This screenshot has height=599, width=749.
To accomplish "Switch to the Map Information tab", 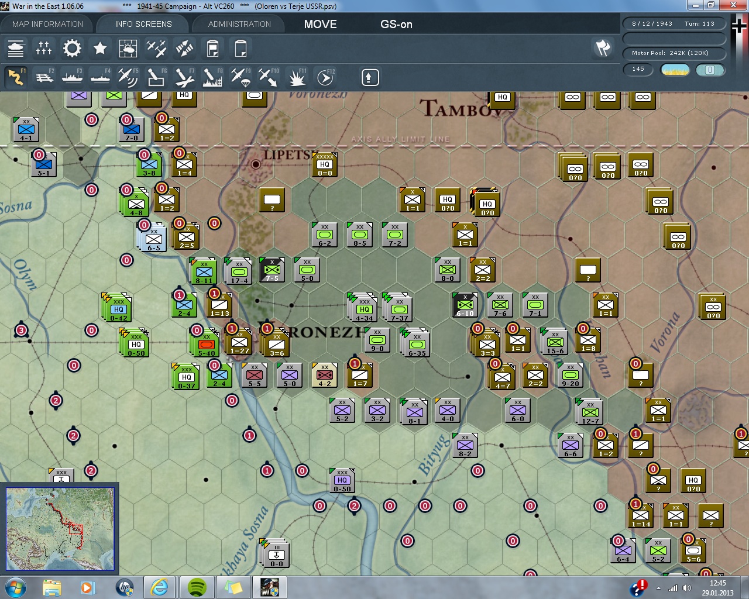I will coord(47,24).
